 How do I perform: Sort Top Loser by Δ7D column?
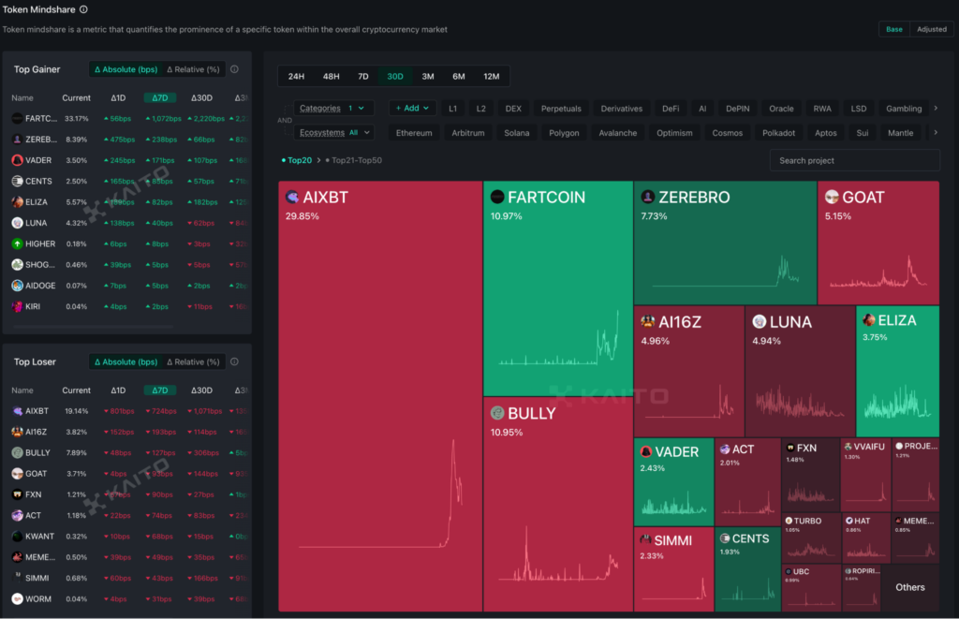pyautogui.click(x=159, y=391)
